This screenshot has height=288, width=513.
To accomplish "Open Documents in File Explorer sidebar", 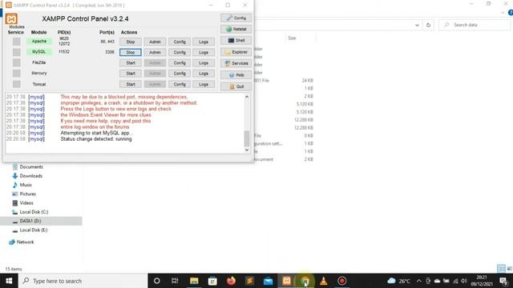I will tap(31, 167).
